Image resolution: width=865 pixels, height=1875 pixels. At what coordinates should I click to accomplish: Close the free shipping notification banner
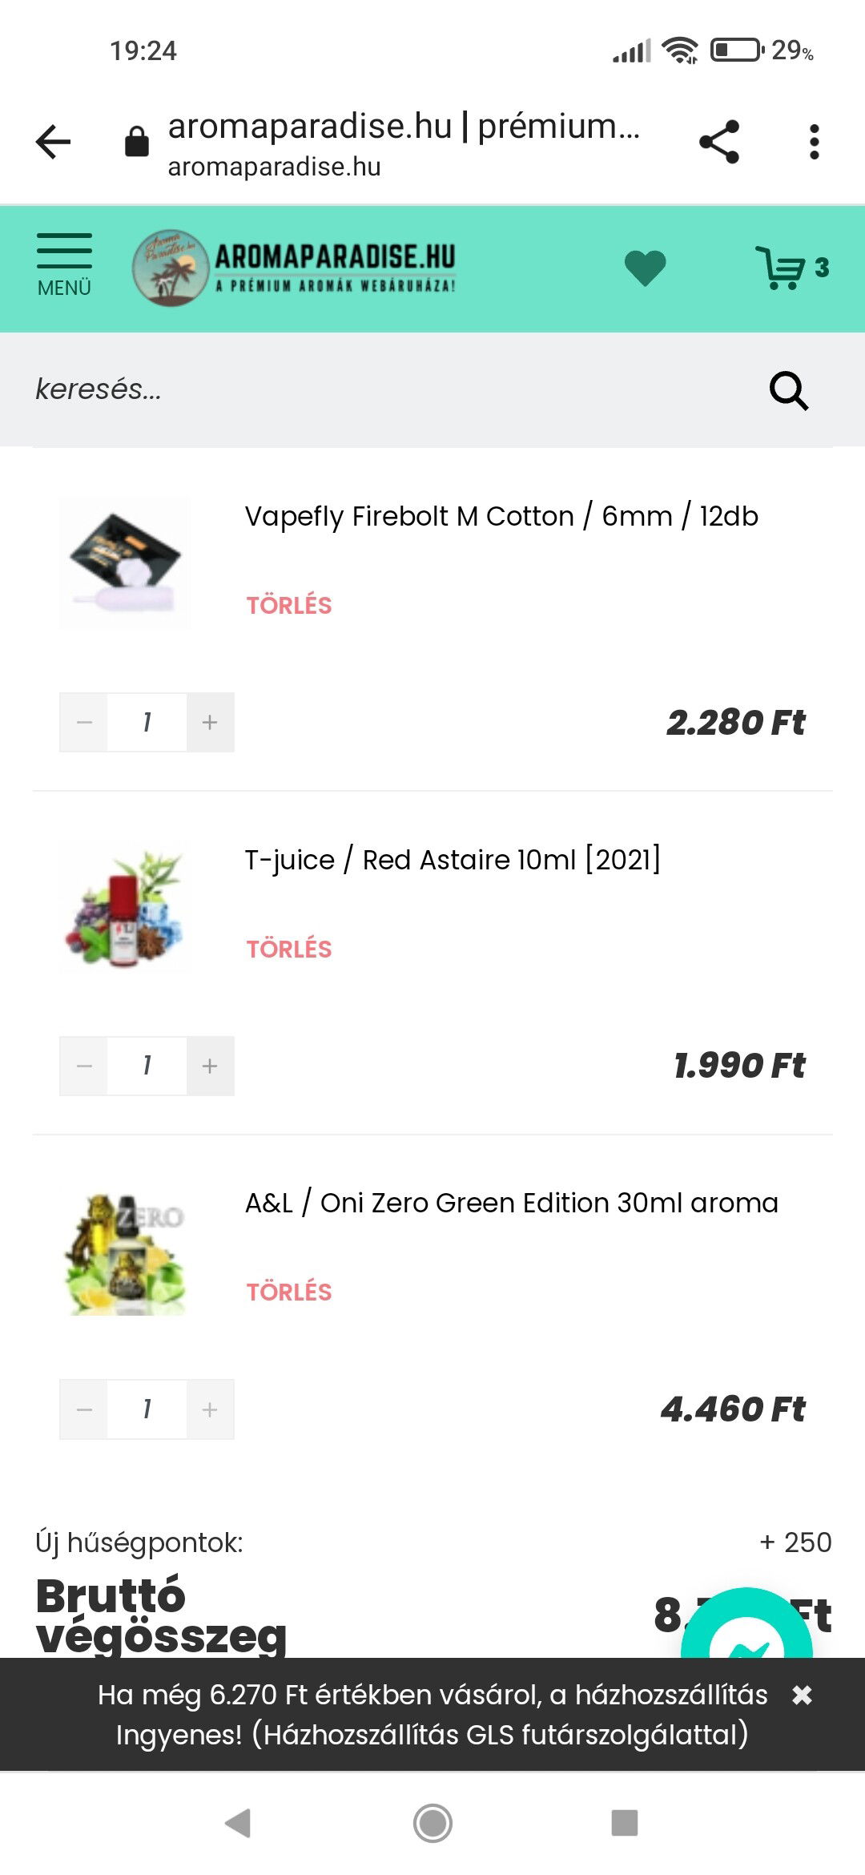click(802, 1695)
